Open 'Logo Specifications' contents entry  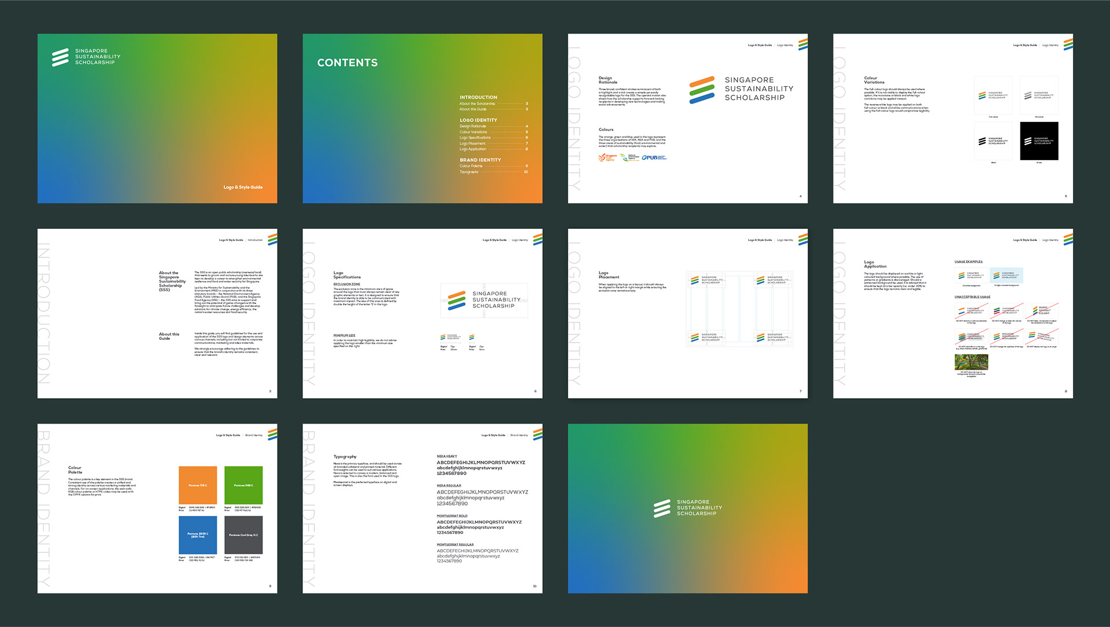(494, 138)
